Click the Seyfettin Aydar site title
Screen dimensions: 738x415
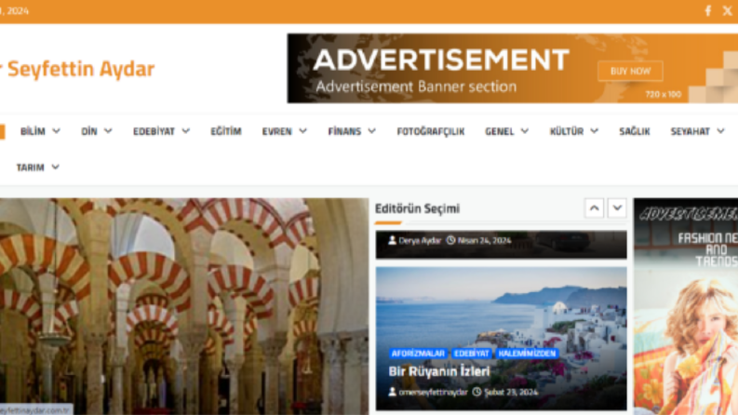click(x=81, y=69)
